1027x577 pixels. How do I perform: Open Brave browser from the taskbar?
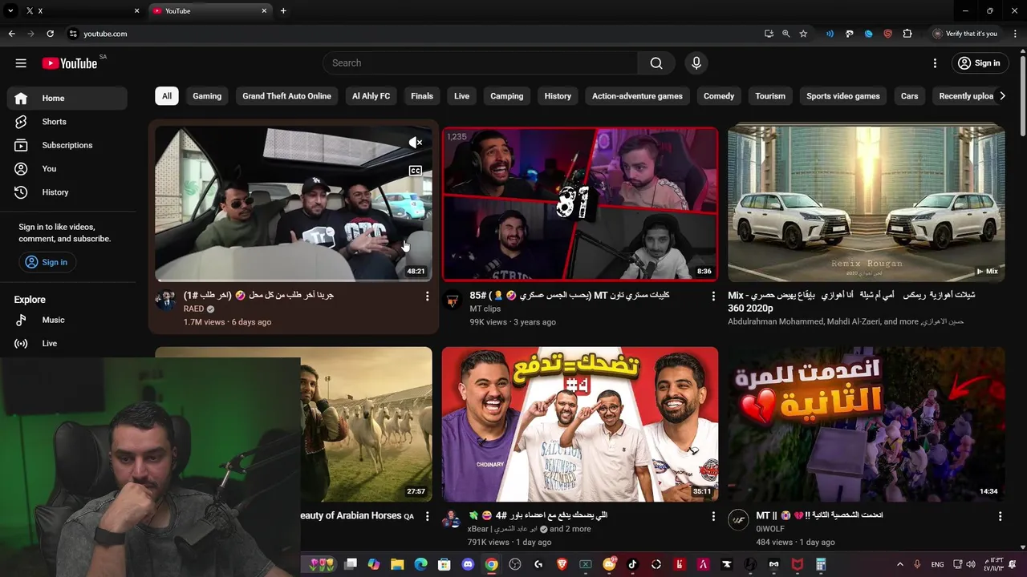click(562, 564)
